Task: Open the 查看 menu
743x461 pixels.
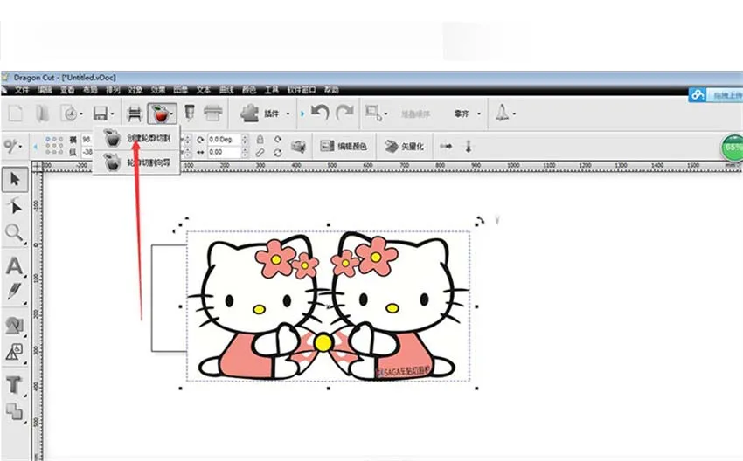Action: point(67,89)
